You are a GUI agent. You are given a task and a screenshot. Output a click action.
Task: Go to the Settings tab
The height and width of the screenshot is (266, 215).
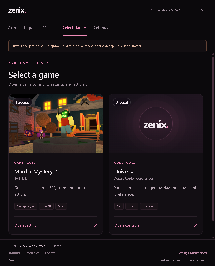(x=101, y=28)
